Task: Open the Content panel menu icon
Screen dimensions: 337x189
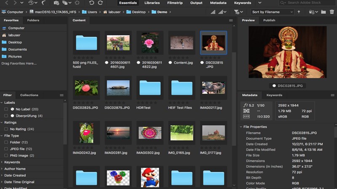Action: pyautogui.click(x=231, y=20)
